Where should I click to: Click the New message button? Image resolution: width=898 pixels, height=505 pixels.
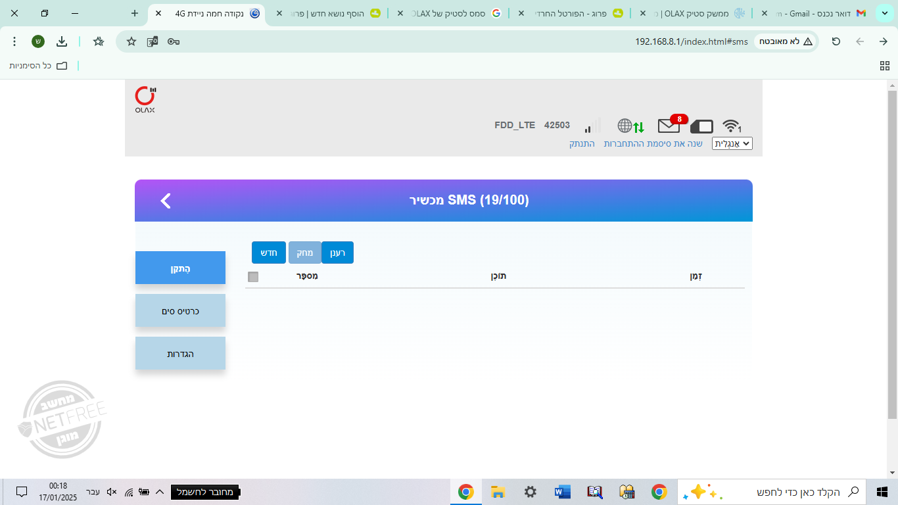click(x=269, y=252)
